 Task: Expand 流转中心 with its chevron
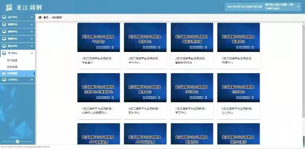[x=32, y=31]
